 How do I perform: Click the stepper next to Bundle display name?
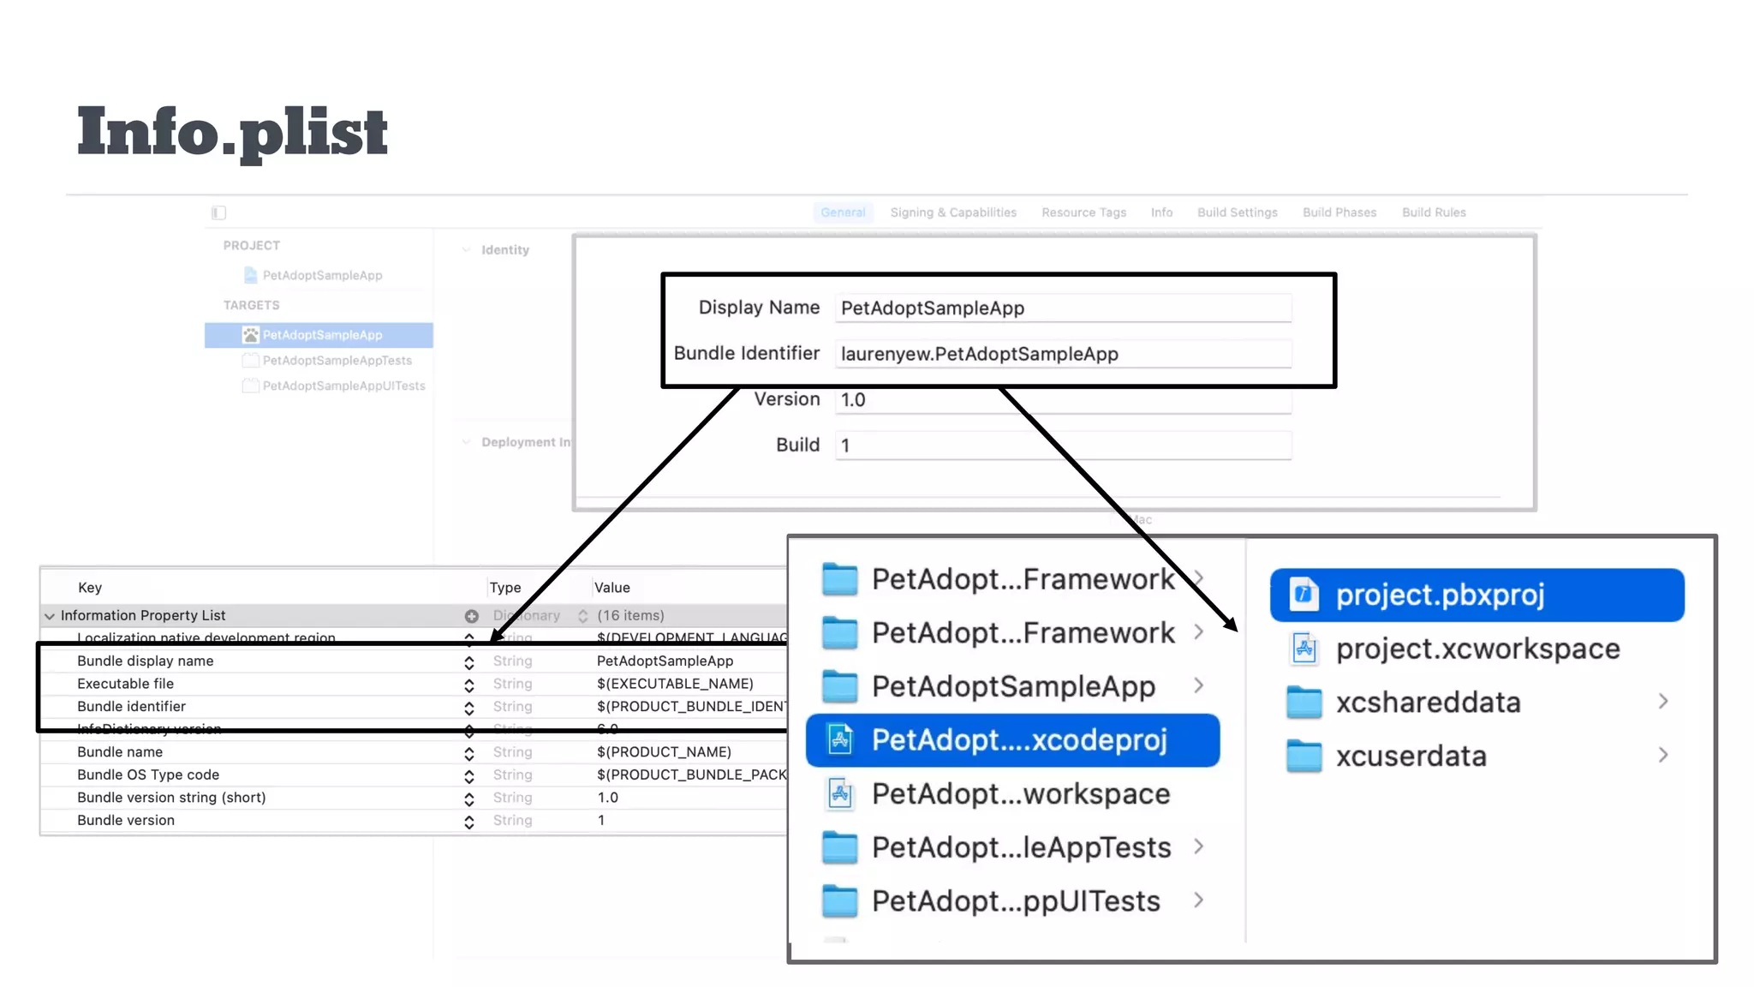pyautogui.click(x=469, y=662)
